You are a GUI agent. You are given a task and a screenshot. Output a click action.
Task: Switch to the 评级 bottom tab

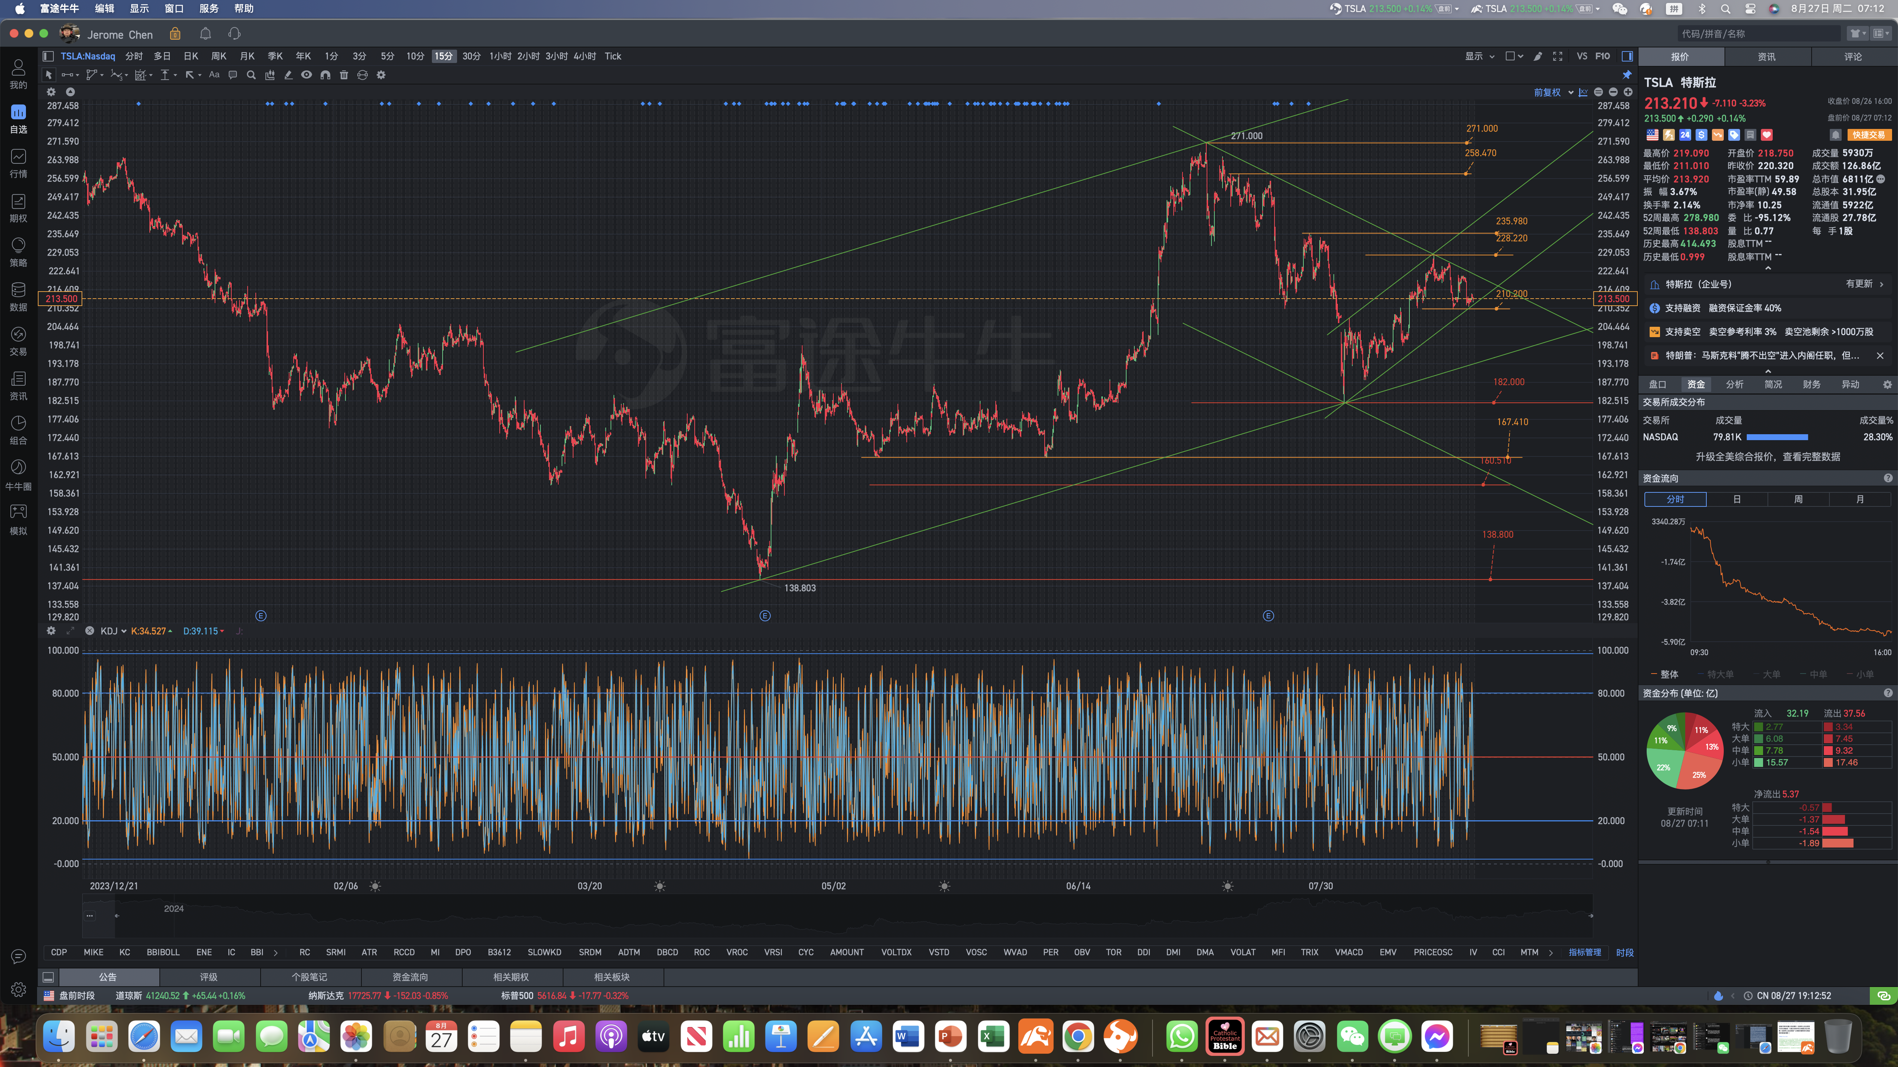(x=208, y=977)
